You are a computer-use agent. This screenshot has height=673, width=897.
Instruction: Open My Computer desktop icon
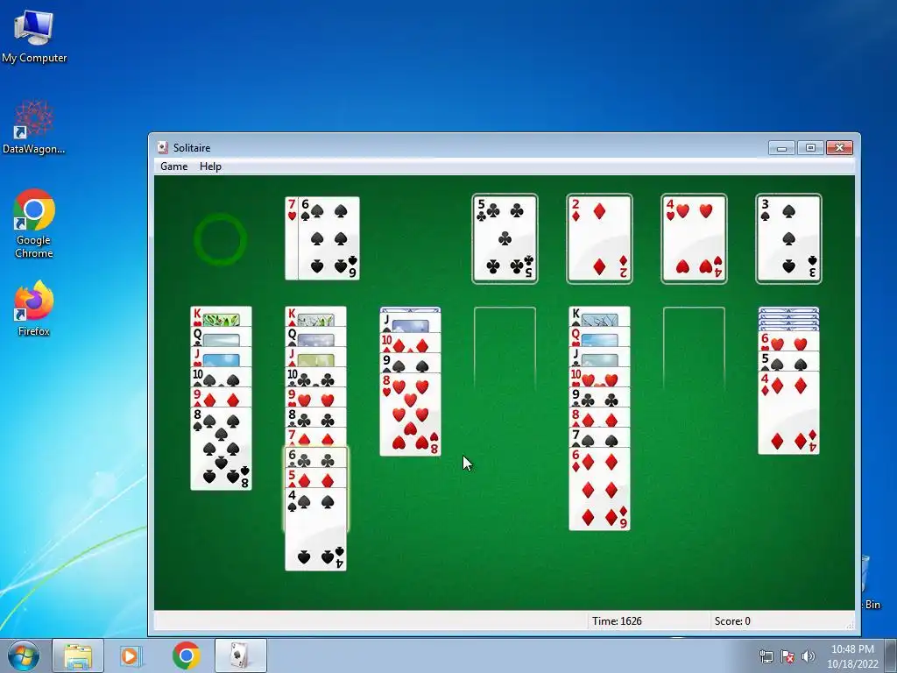(34, 36)
